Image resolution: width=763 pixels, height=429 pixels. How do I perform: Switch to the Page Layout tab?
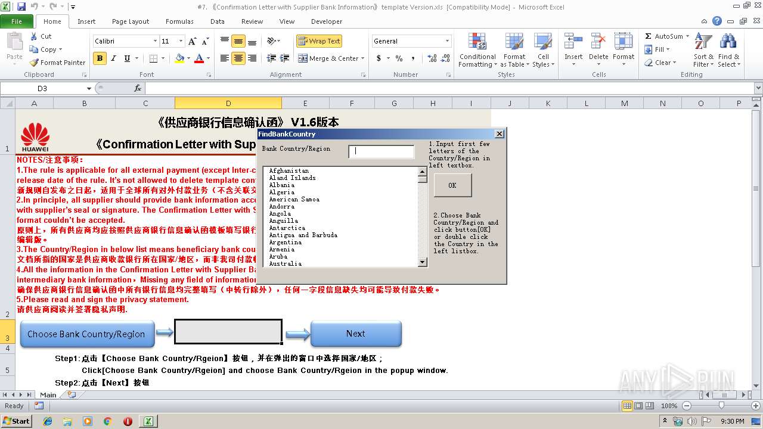coord(131,21)
